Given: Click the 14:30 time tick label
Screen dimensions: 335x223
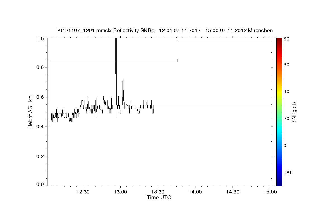Looking at the screenshot, I should 233,192.
